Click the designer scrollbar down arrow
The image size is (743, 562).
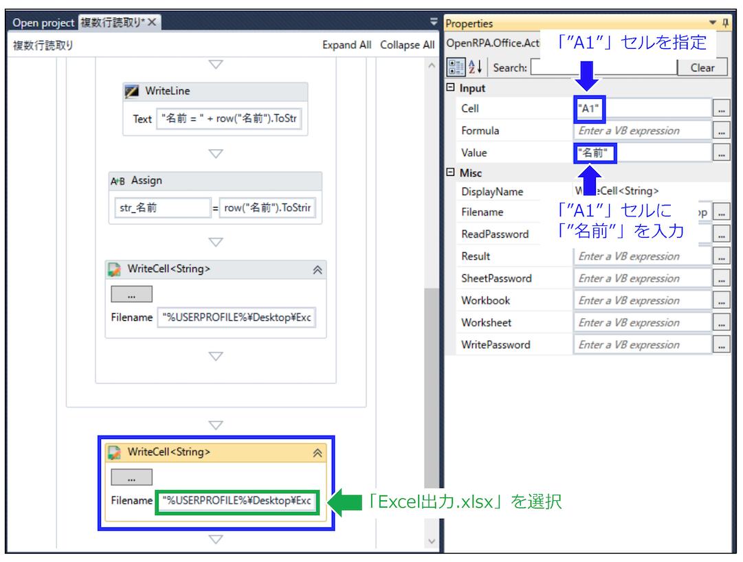click(432, 541)
